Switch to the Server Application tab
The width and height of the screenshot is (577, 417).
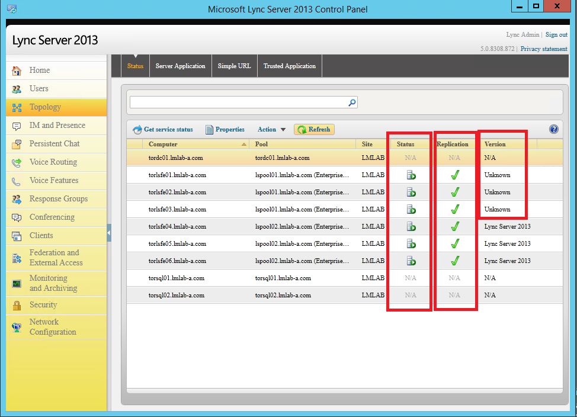click(x=180, y=66)
